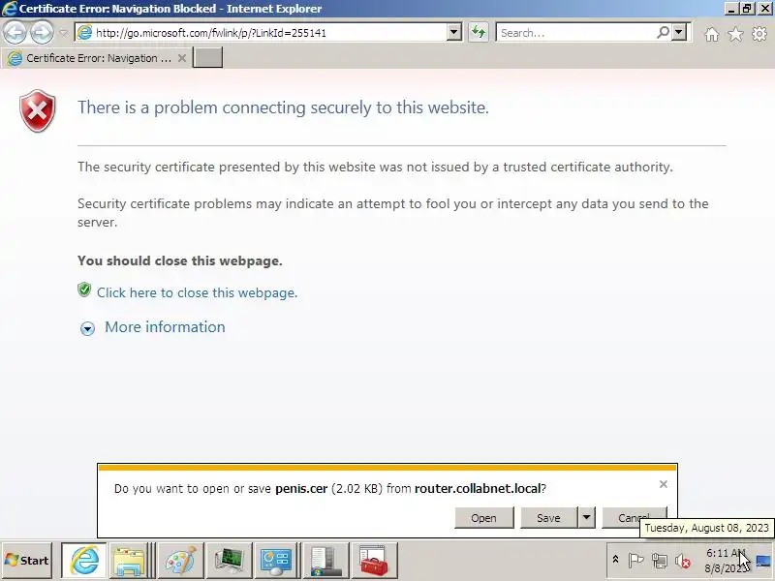The image size is (775, 581).
Task: Click the Action Center flag tray icon
Action: coord(635,561)
